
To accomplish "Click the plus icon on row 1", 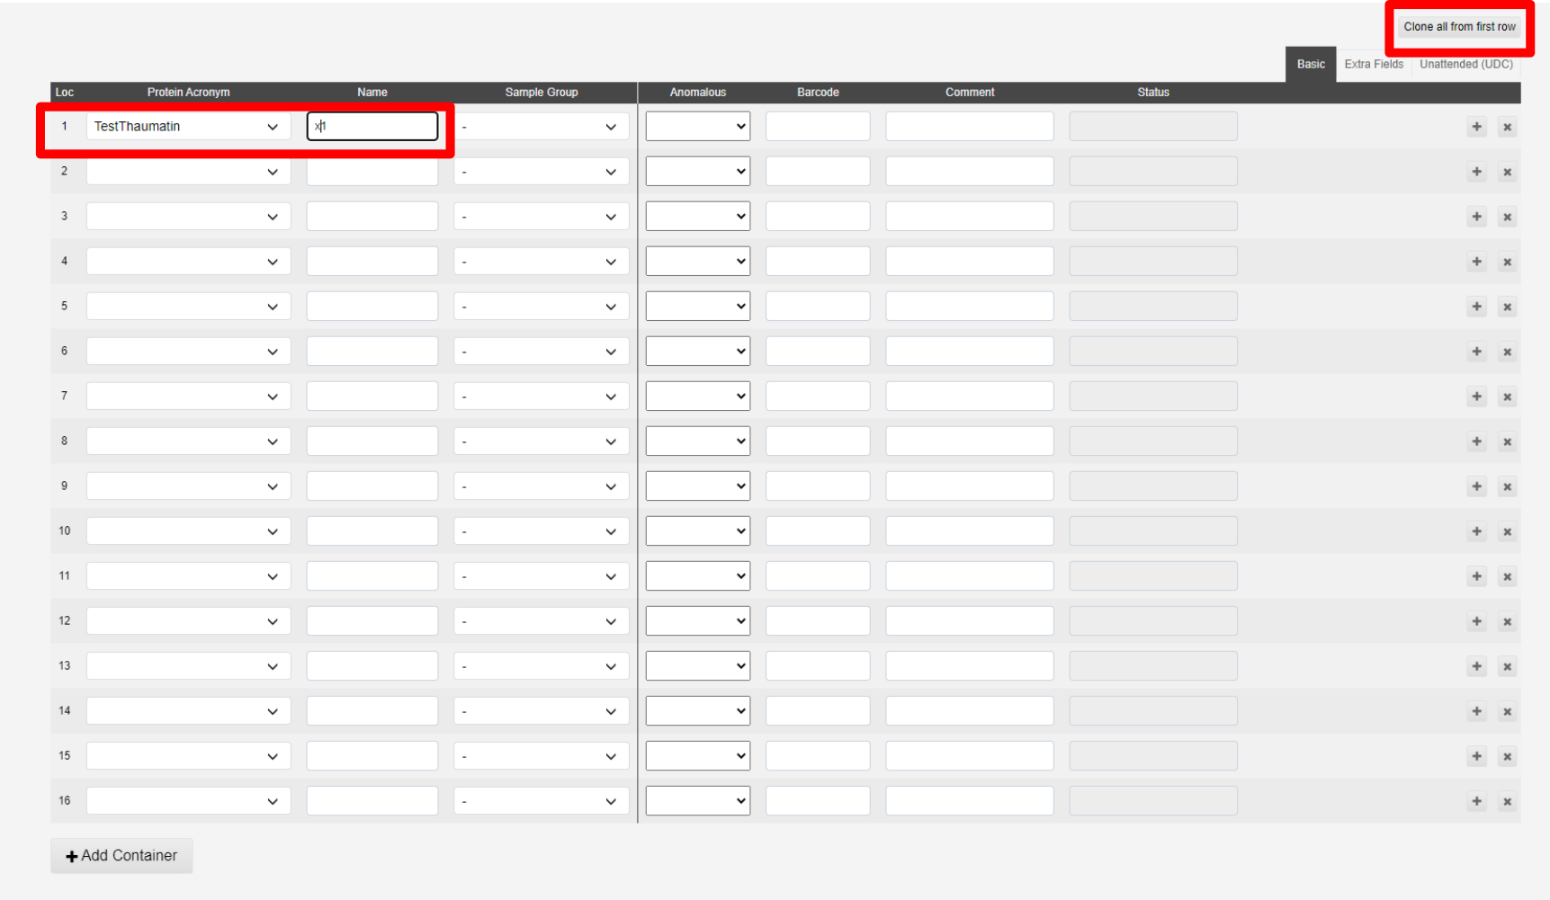I will (1476, 126).
